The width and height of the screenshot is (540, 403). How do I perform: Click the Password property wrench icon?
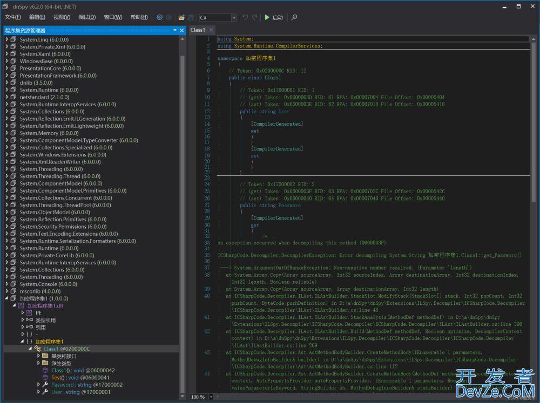tap(45, 385)
